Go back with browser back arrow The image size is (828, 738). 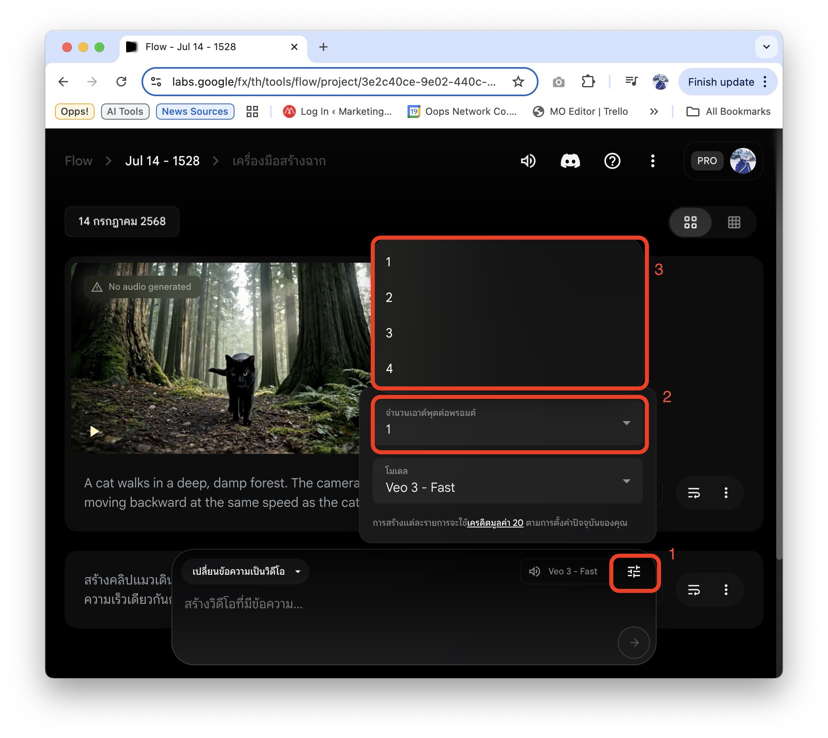coord(63,82)
